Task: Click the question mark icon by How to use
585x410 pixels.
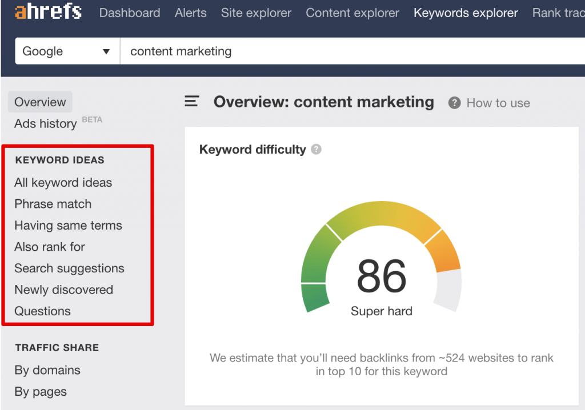Action: click(x=454, y=103)
